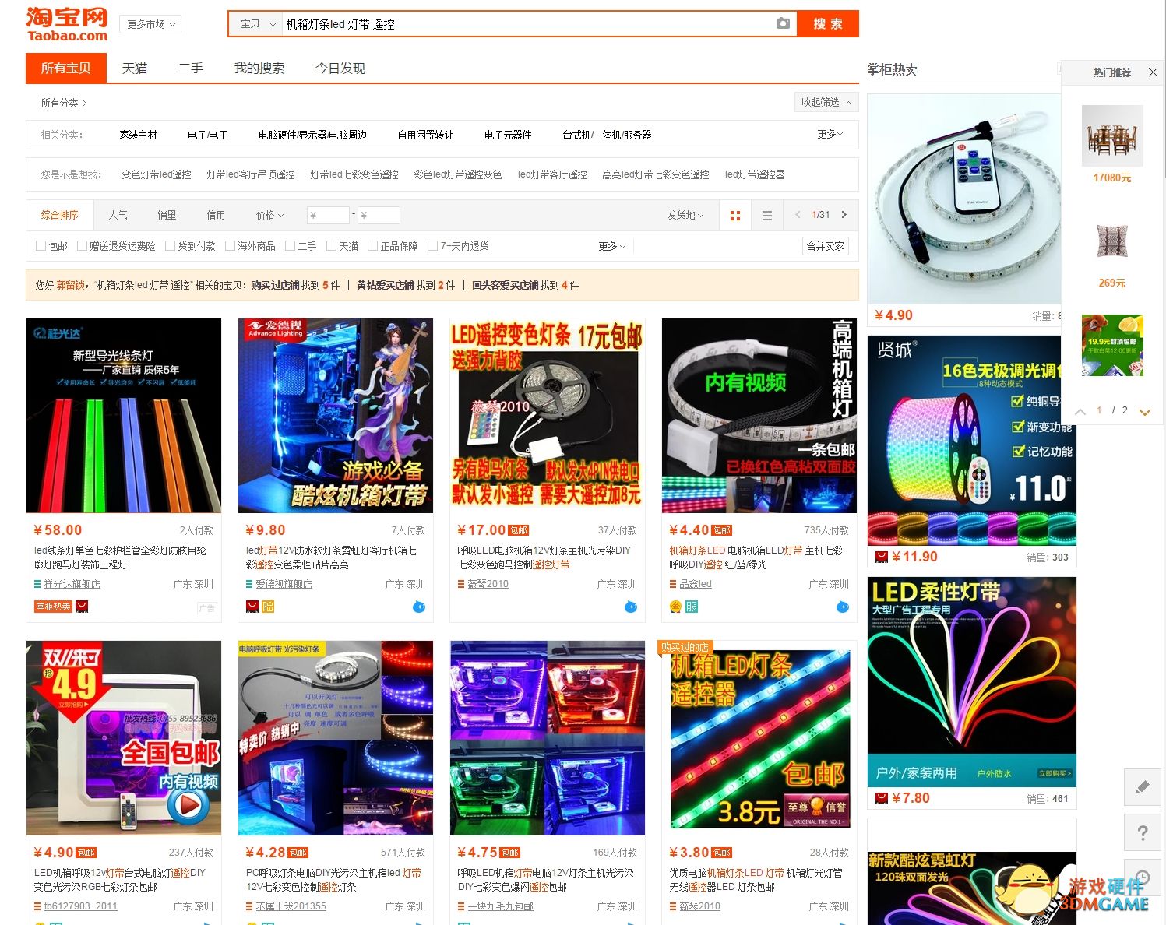Open the 宝贝 search type dropdown

pyautogui.click(x=258, y=24)
